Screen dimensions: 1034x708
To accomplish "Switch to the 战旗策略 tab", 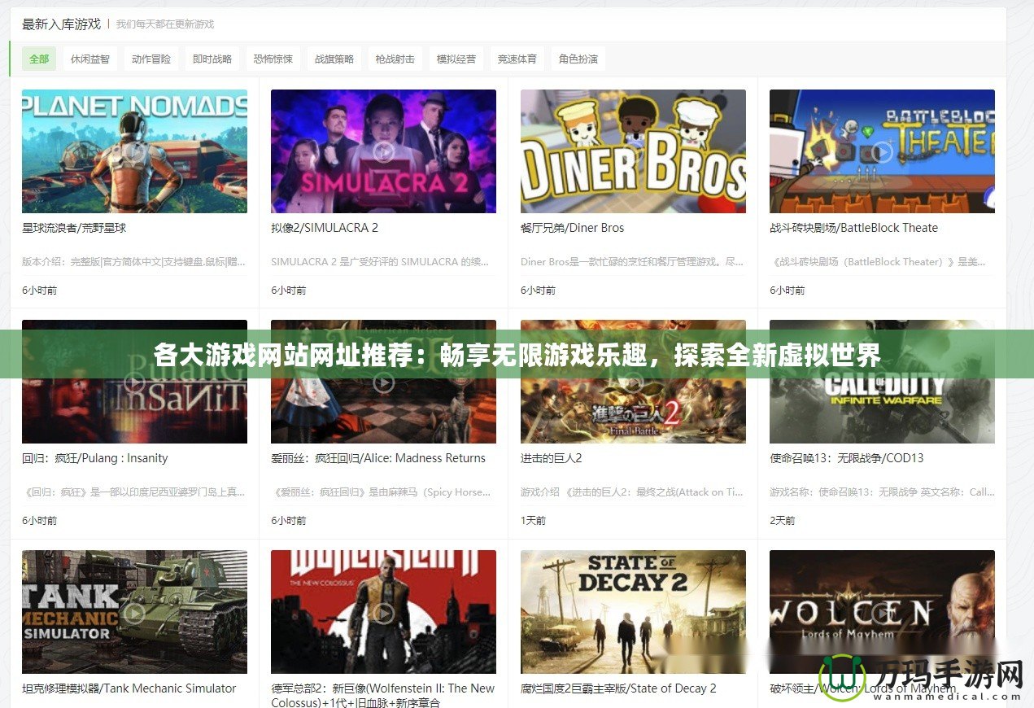I will point(334,59).
